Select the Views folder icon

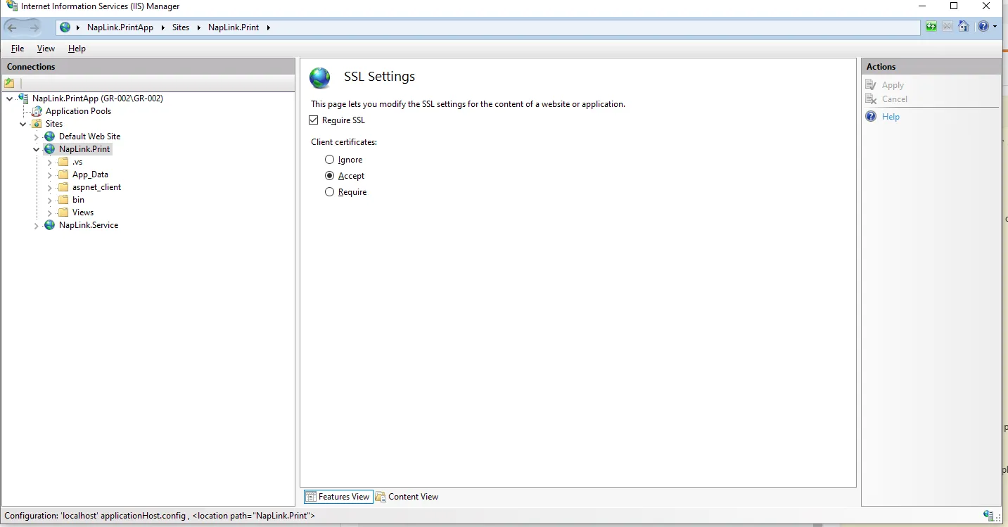[63, 212]
